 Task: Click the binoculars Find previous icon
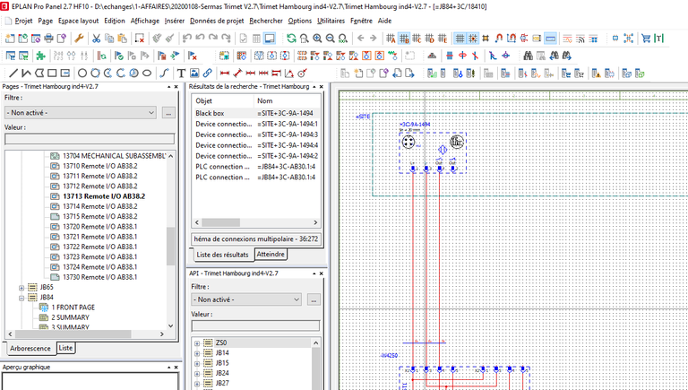pyautogui.click(x=555, y=56)
